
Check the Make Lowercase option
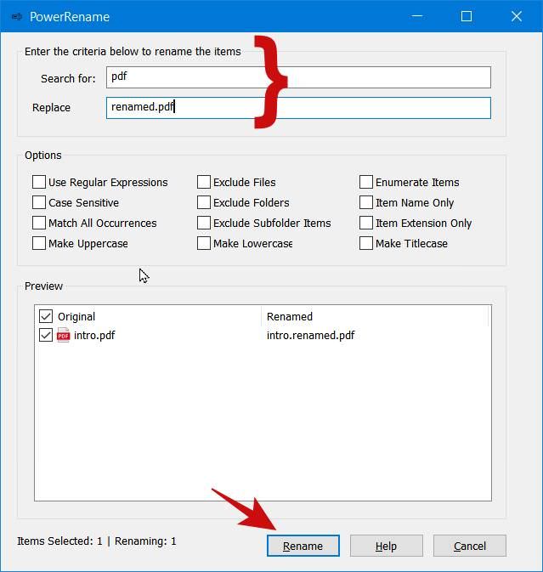[x=204, y=243]
